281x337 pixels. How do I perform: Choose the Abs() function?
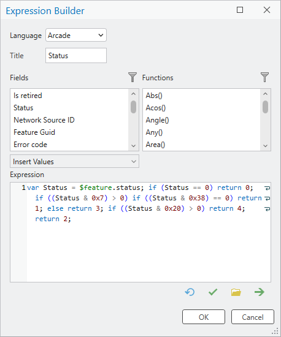click(x=154, y=96)
